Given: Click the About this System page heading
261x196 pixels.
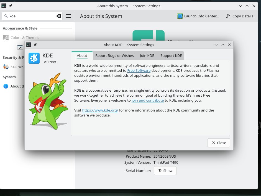Looking at the screenshot, I should pos(101,16).
